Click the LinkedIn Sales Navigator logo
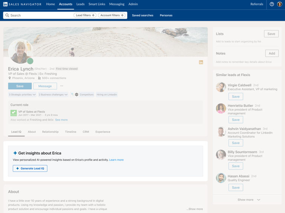Viewport: 285px width, 213px height. (x=22, y=4)
